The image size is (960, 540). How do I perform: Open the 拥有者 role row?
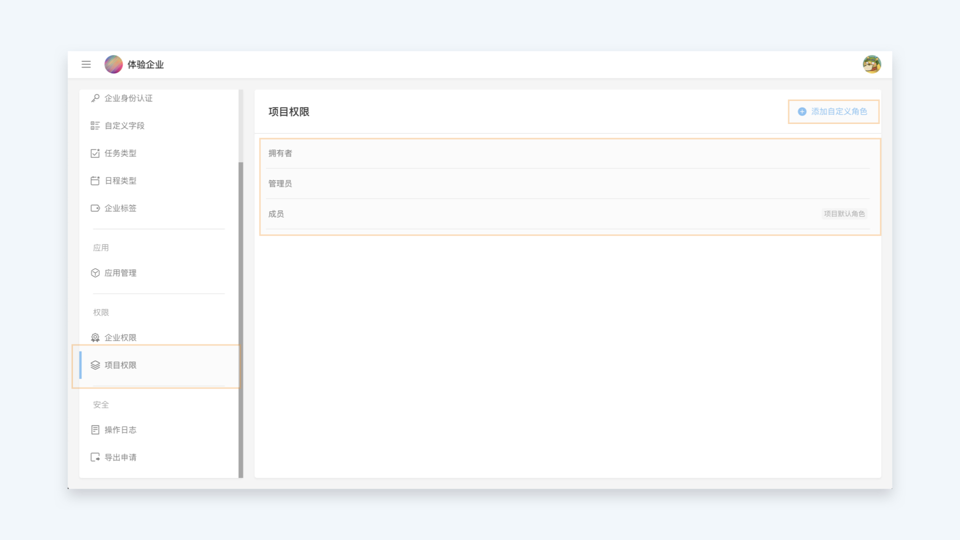(x=568, y=153)
